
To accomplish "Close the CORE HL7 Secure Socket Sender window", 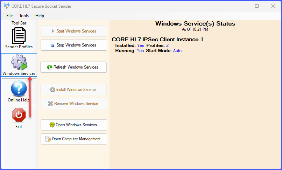I will 273,6.
